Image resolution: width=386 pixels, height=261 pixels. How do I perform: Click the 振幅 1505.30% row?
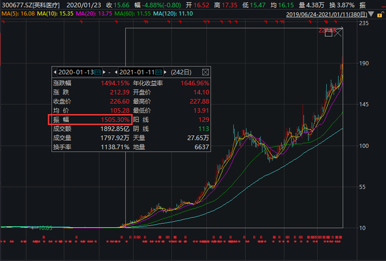pyautogui.click(x=89, y=121)
